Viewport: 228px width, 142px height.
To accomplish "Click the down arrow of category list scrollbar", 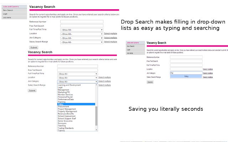I will [96, 130].
